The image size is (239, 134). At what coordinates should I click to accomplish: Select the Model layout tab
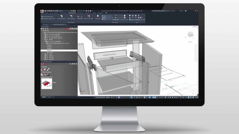tap(44, 97)
